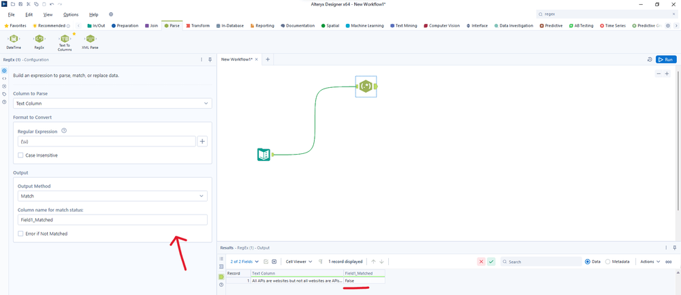Click the All APIs are websites cell
681x295 pixels.
point(297,281)
